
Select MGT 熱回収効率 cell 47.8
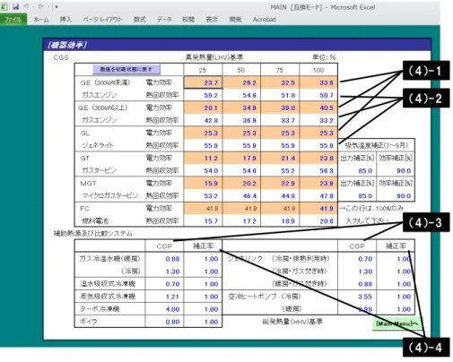(x=318, y=196)
